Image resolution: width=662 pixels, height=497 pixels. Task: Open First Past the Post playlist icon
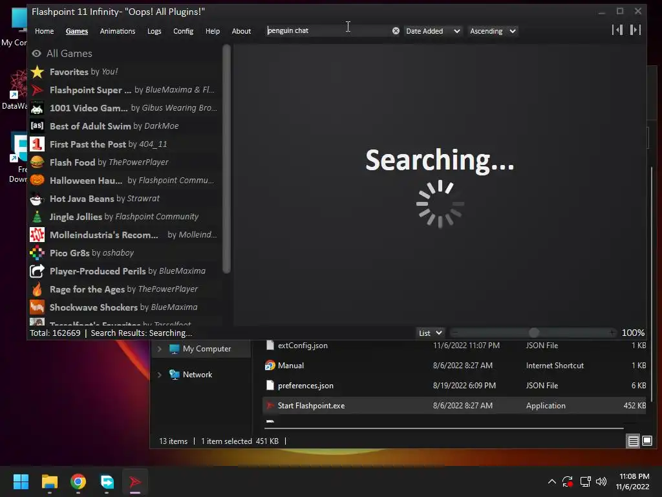pyautogui.click(x=37, y=144)
